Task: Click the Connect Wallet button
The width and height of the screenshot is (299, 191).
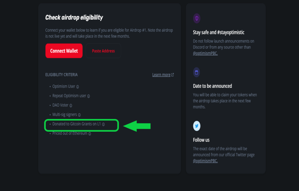Action: point(64,51)
